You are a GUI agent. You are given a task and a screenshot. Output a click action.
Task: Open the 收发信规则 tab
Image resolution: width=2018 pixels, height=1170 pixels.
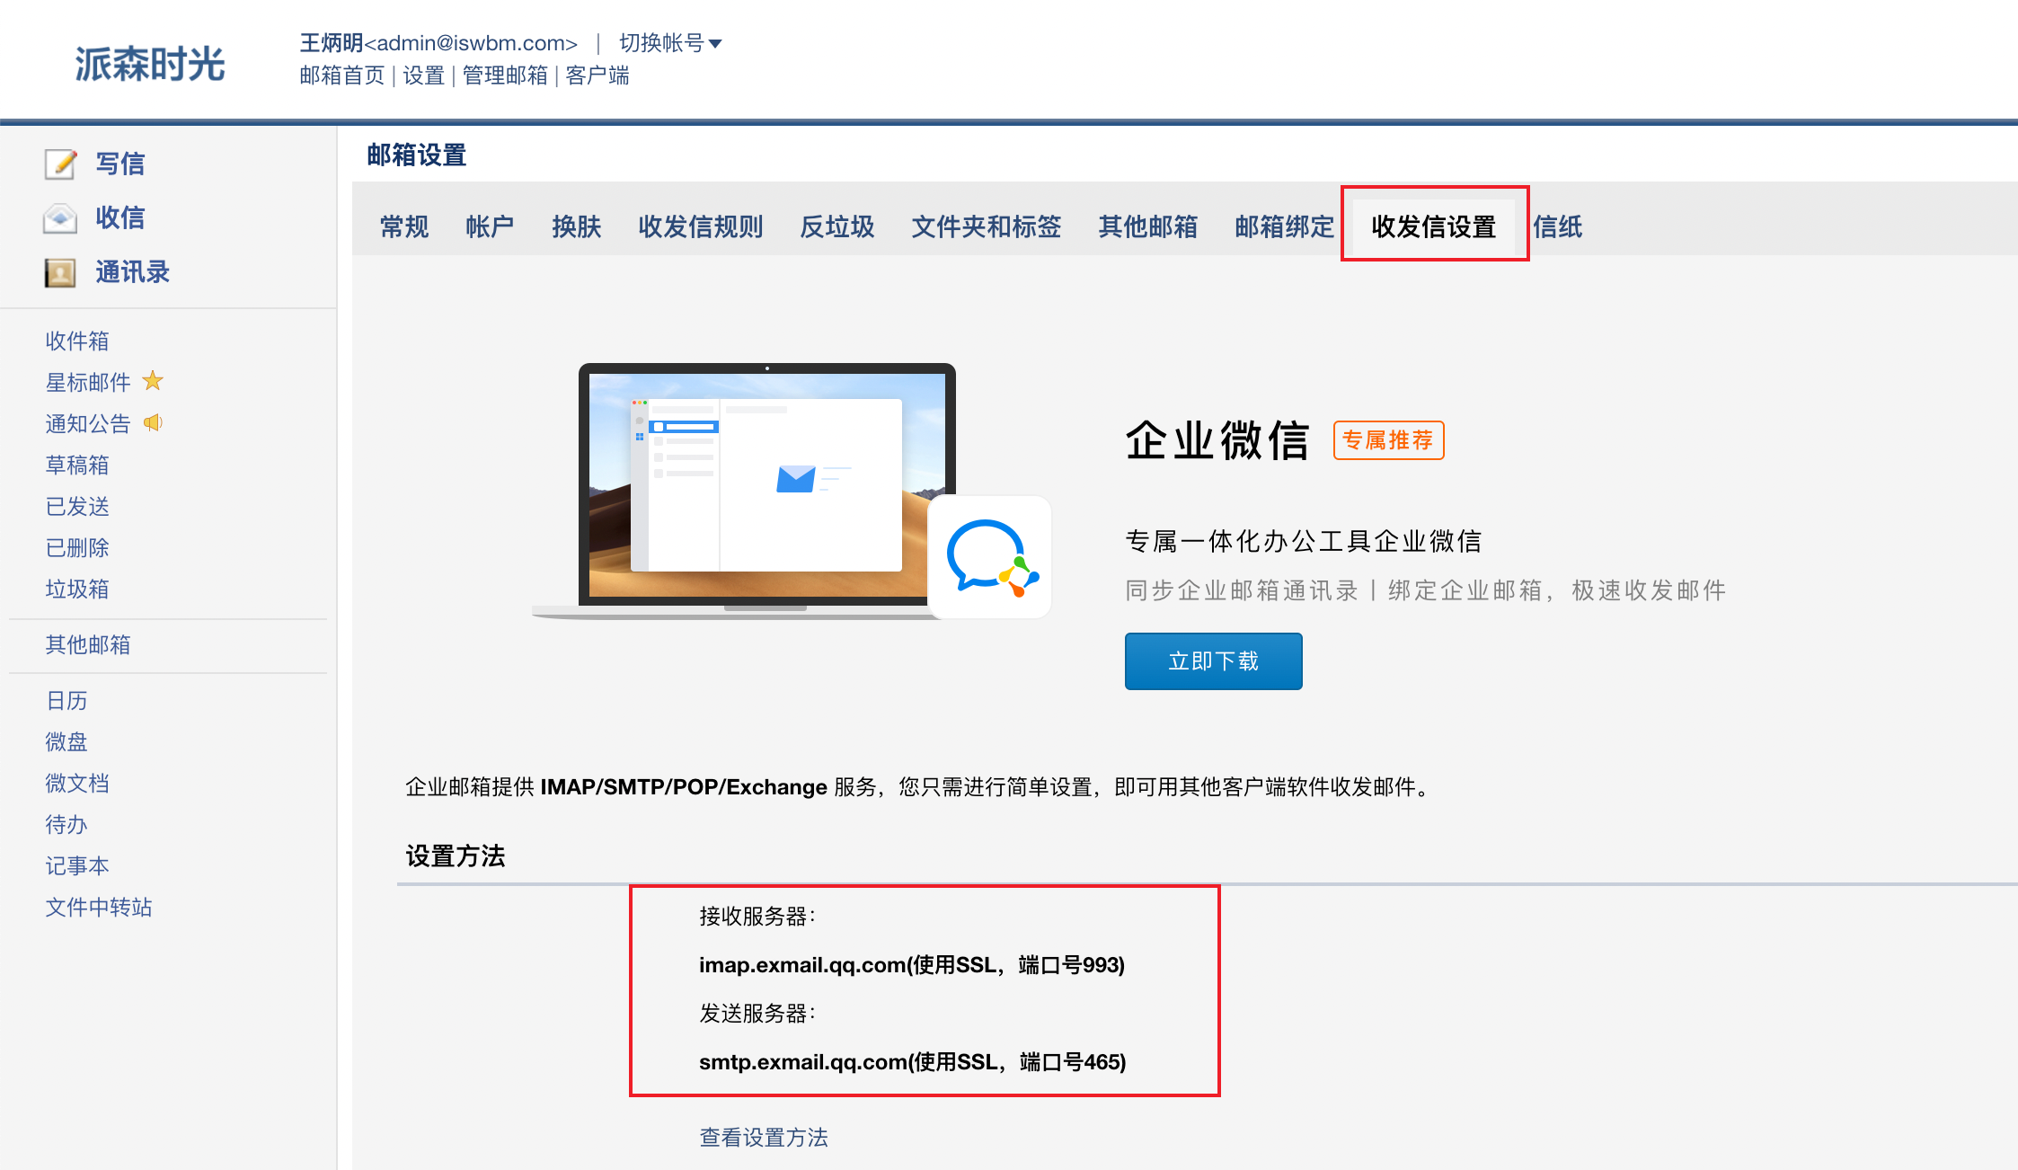(x=700, y=226)
